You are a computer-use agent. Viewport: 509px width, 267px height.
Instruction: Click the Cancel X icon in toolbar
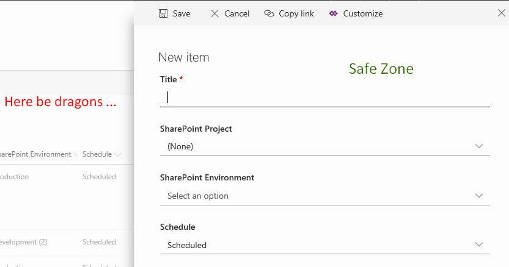(214, 13)
